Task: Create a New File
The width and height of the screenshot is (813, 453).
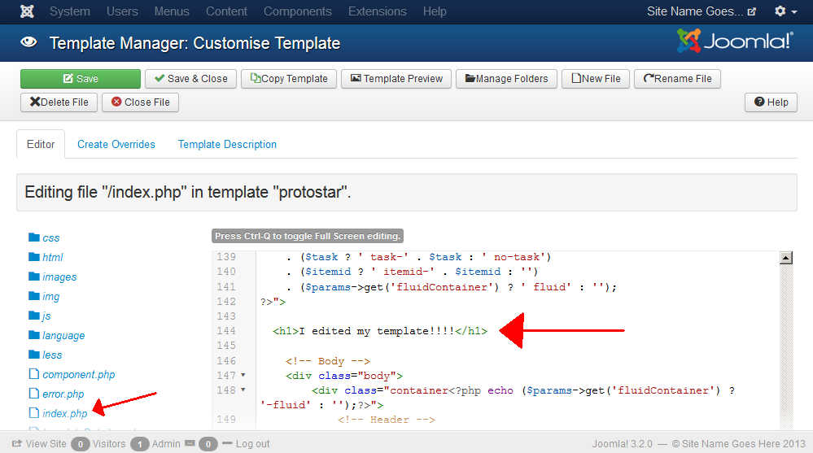Action: (x=596, y=79)
